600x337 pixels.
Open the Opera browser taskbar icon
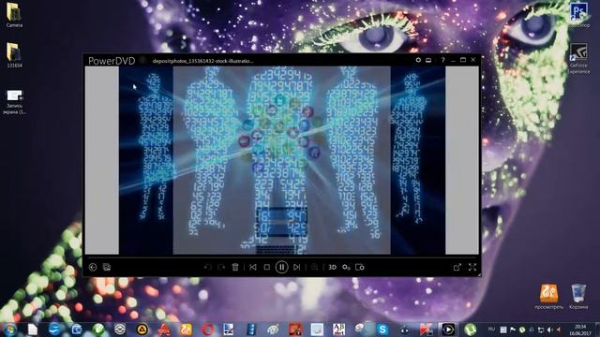[x=208, y=330]
